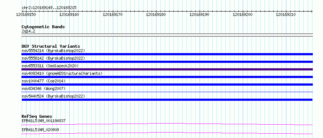Click the Cytogenetic Bands track title
The width and height of the screenshot is (323, 138).
point(43,27)
